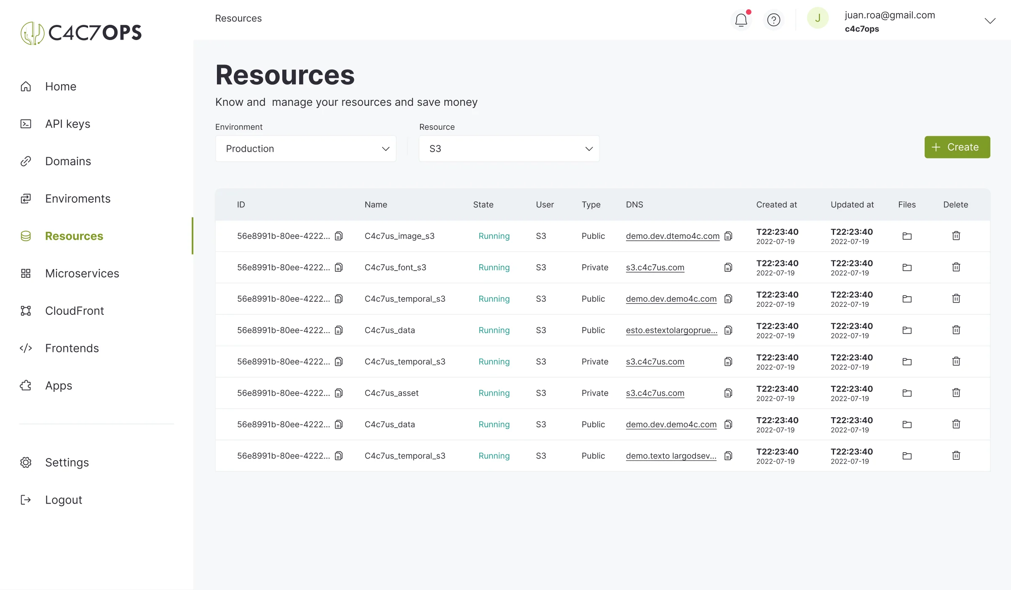The width and height of the screenshot is (1011, 590).
Task: Open CloudFront in the sidebar
Action: click(74, 311)
